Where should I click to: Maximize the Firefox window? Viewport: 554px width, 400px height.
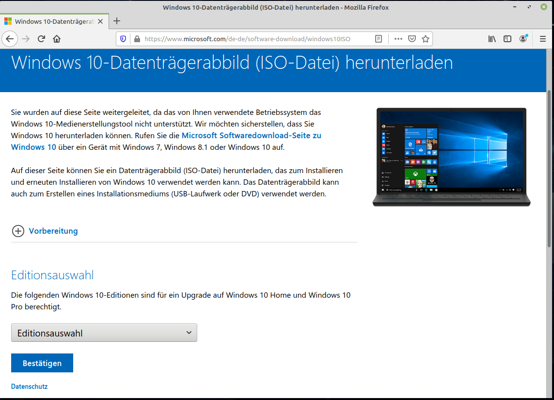(x=529, y=7)
